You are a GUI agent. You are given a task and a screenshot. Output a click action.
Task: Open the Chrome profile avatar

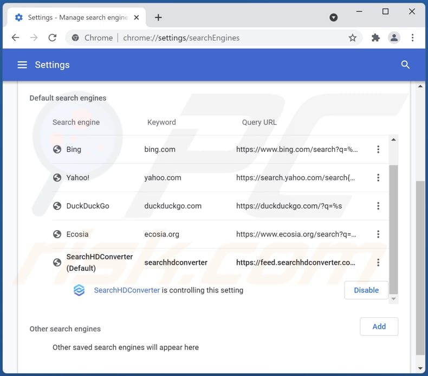tap(394, 38)
